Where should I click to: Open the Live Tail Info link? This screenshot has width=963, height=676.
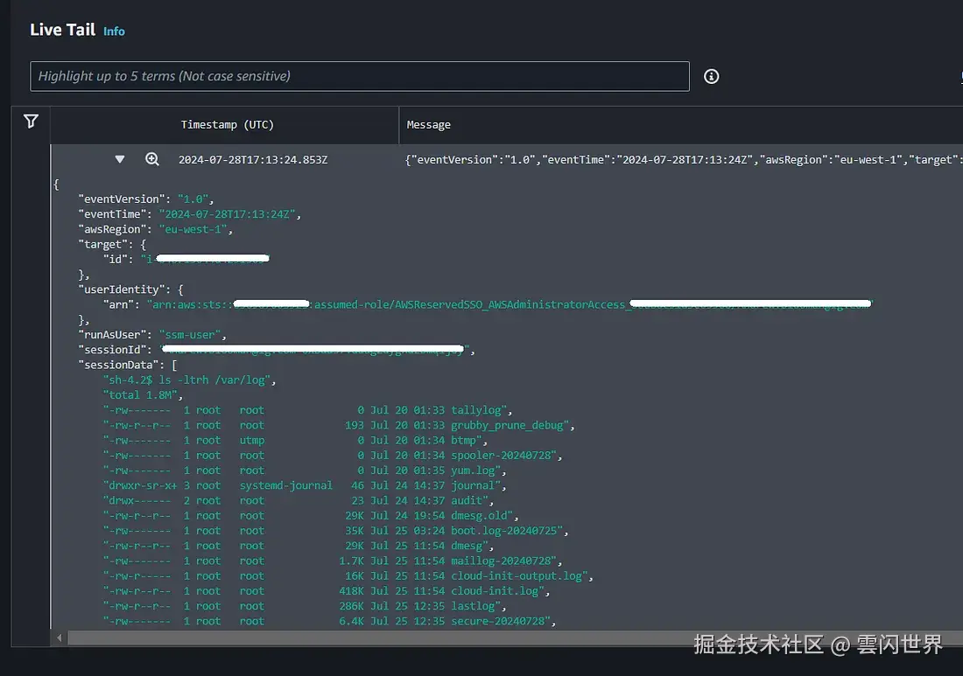coord(114,31)
